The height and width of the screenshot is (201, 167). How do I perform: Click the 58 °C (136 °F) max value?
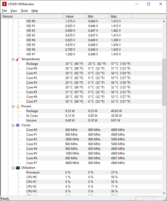tap(121, 83)
